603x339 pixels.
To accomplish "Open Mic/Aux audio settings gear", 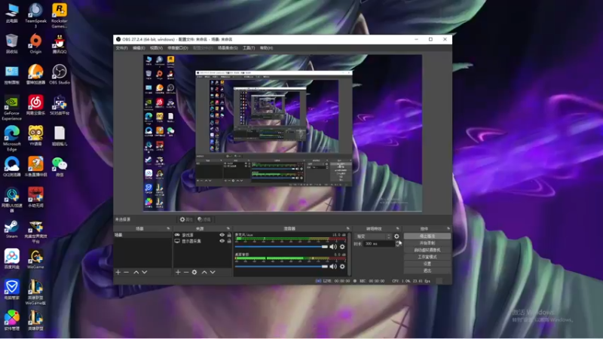I will click(342, 247).
